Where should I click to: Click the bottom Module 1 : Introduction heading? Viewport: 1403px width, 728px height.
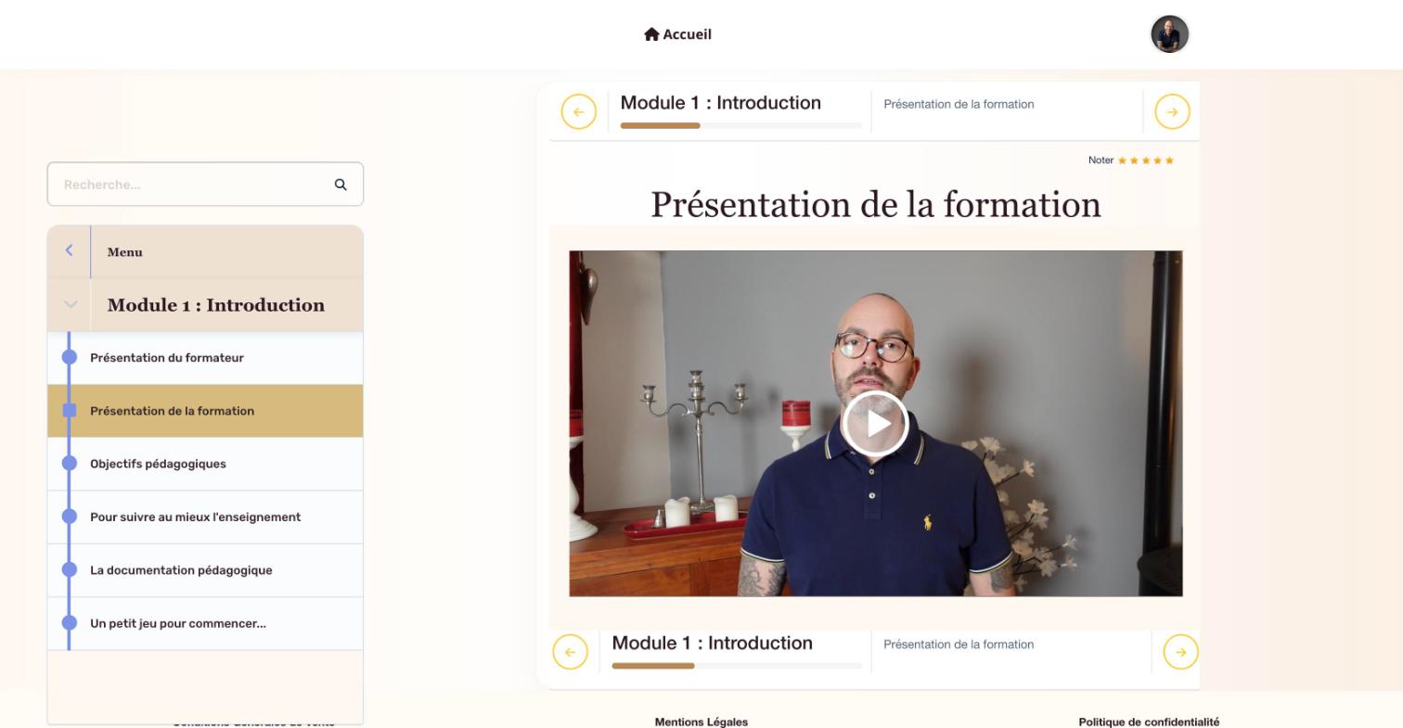pos(712,644)
